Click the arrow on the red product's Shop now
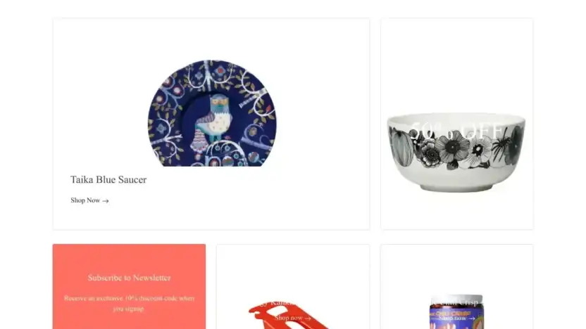This screenshot has width=586, height=329. point(308,318)
